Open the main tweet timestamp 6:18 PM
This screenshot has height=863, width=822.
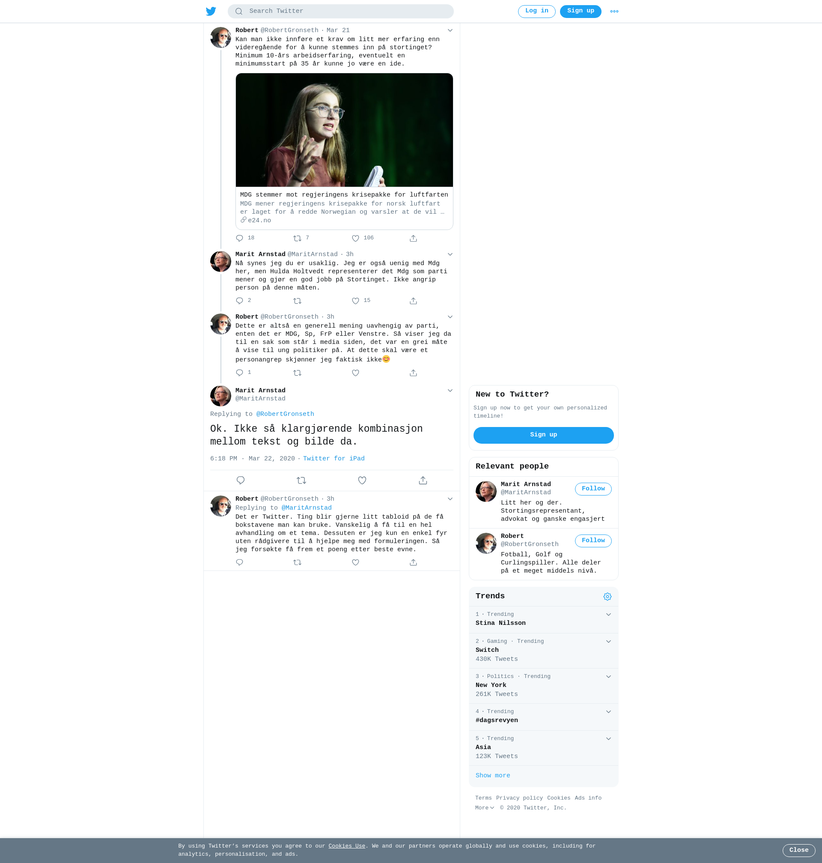tap(253, 459)
